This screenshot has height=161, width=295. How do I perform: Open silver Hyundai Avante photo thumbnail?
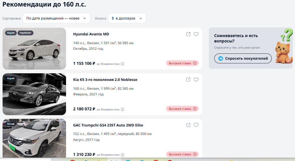(x=34, y=49)
